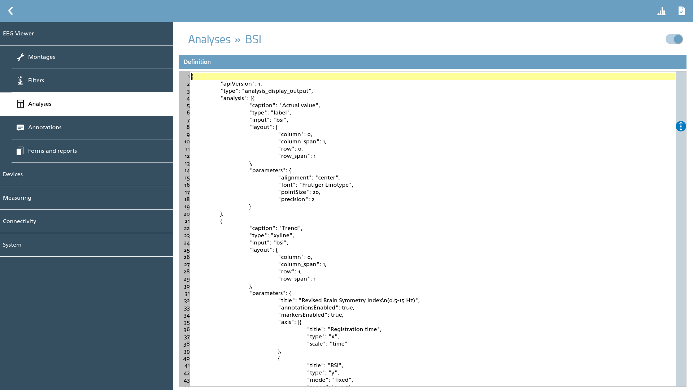Select the Definition panel header
693x390 pixels.
coord(432,62)
